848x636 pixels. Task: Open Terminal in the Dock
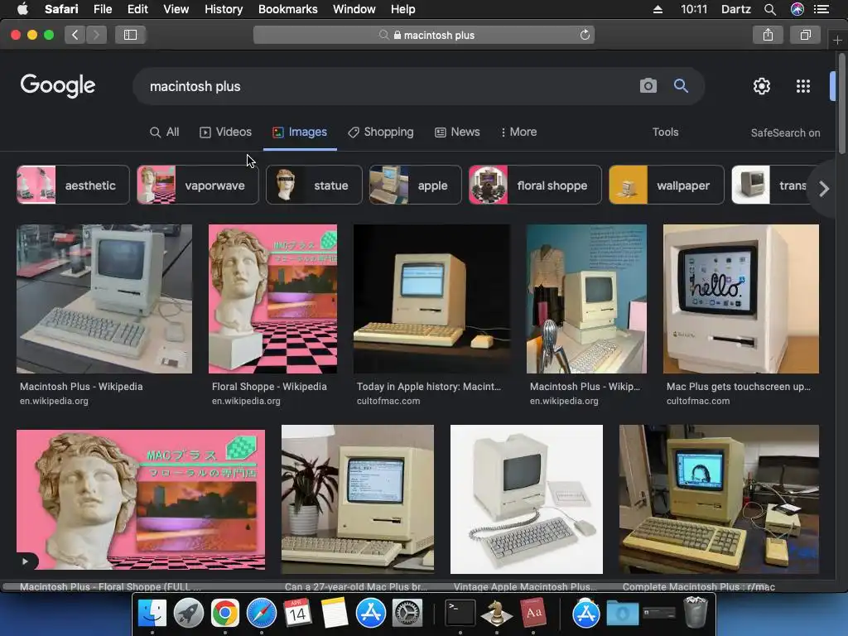460,613
